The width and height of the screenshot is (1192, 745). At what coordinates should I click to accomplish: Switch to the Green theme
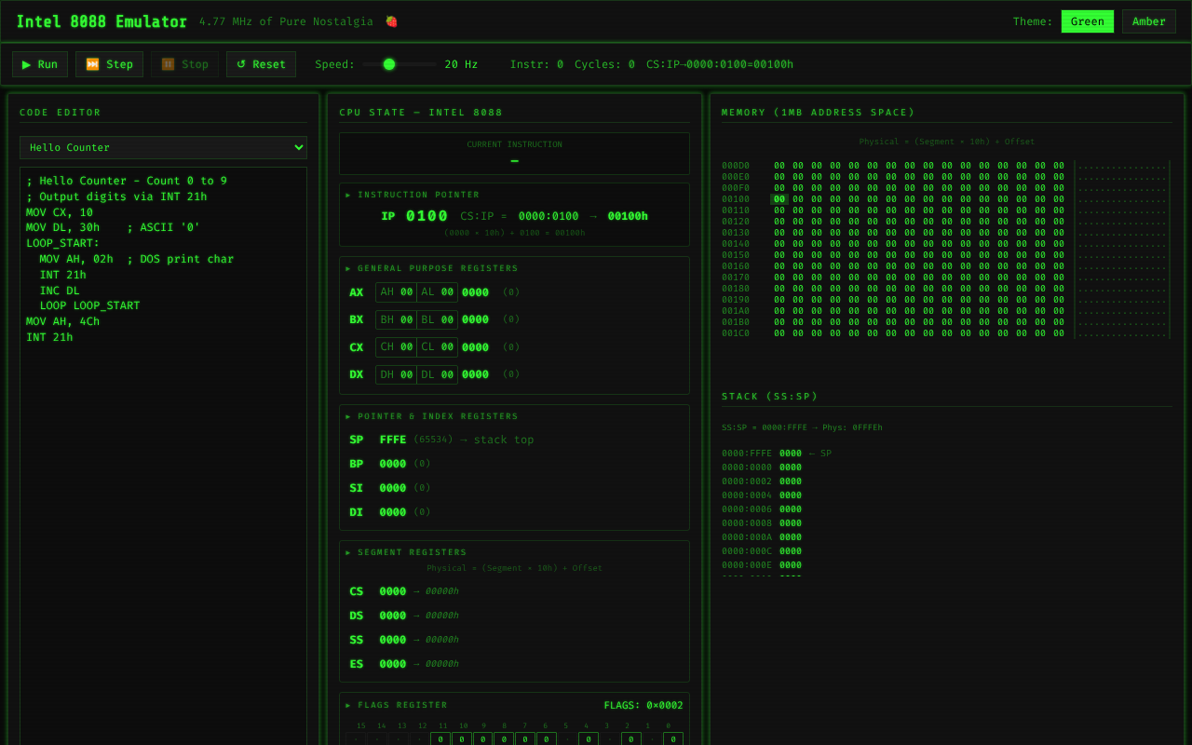tap(1087, 21)
